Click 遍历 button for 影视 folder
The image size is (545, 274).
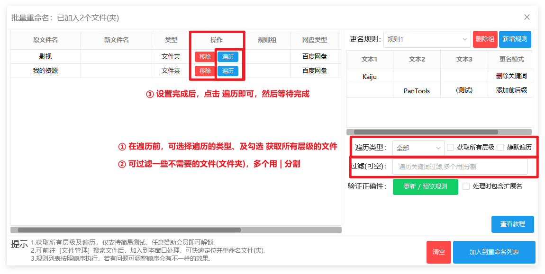pos(228,57)
